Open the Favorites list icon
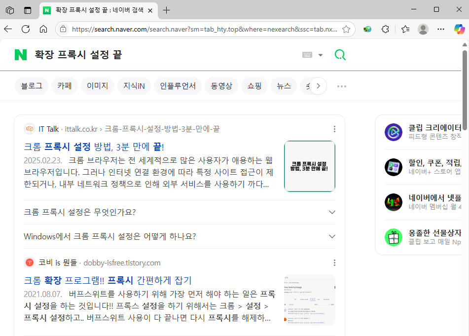 tap(405, 29)
